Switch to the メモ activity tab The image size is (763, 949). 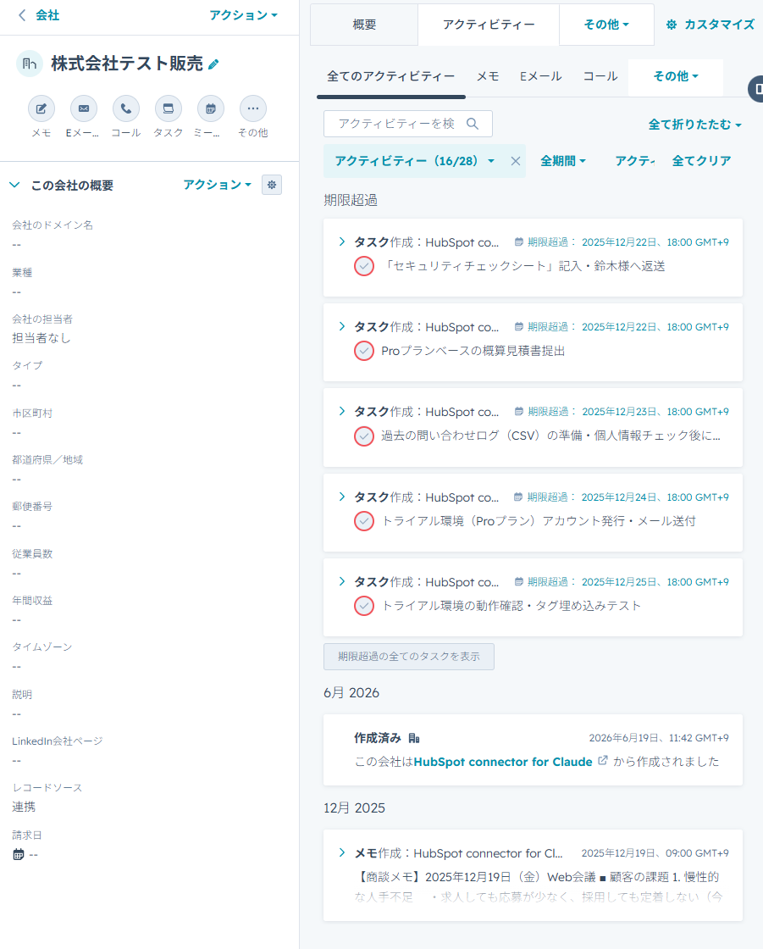coord(488,76)
